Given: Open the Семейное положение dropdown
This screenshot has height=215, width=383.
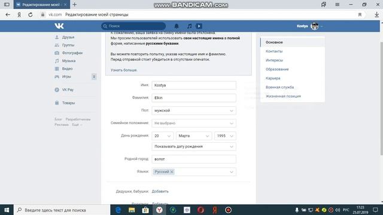Looking at the screenshot, I should [x=194, y=123].
